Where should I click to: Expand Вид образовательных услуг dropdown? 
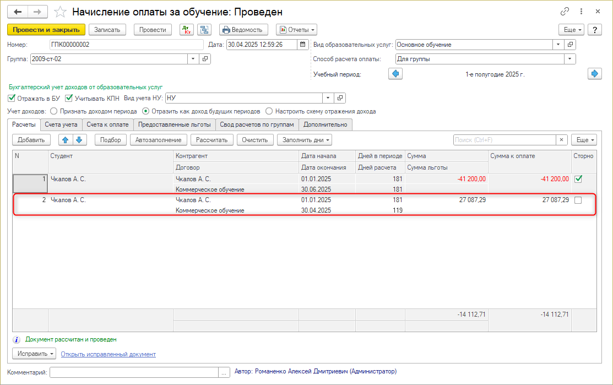pos(558,45)
